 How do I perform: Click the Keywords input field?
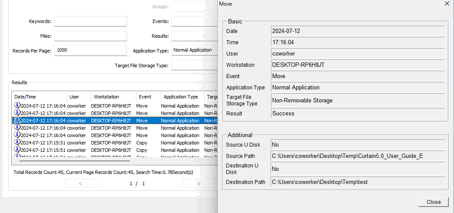coord(90,21)
